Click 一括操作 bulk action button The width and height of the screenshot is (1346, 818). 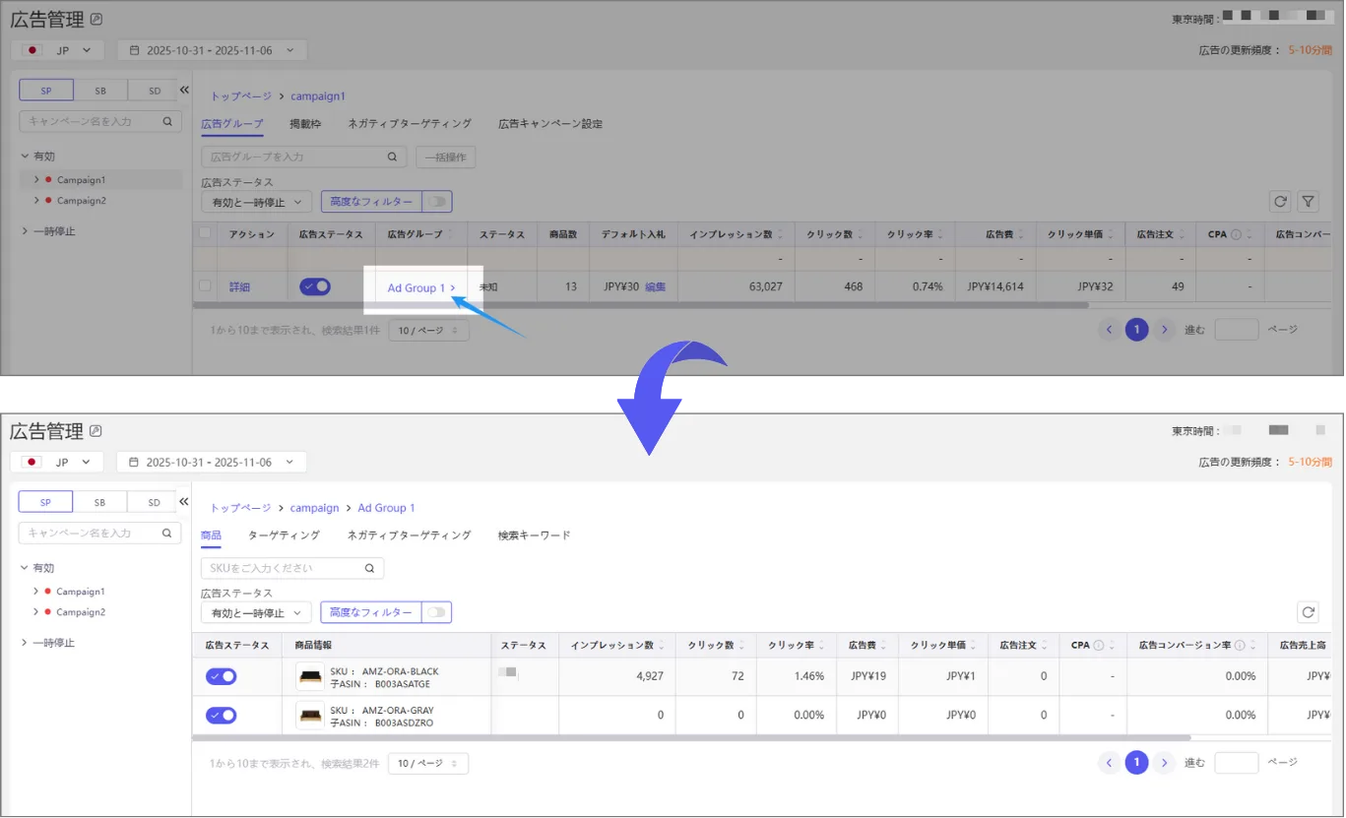(x=447, y=157)
